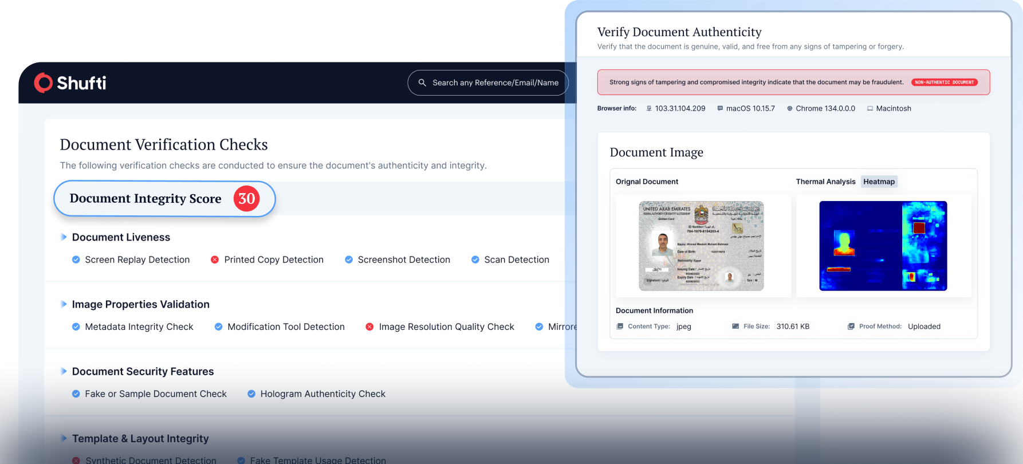1023x464 pixels.
Task: Click the Document Integrity Score 30 badge
Action: coord(246,199)
